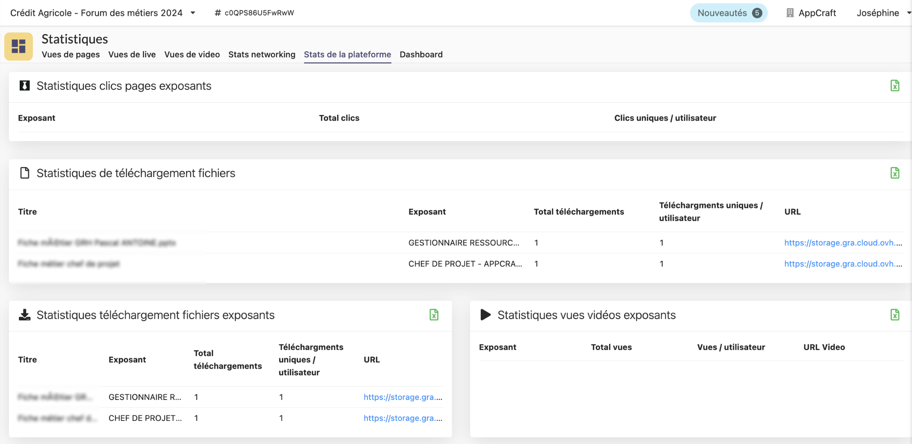Export exhibitor video views to Excel
This screenshot has height=444, width=912.
click(x=894, y=315)
